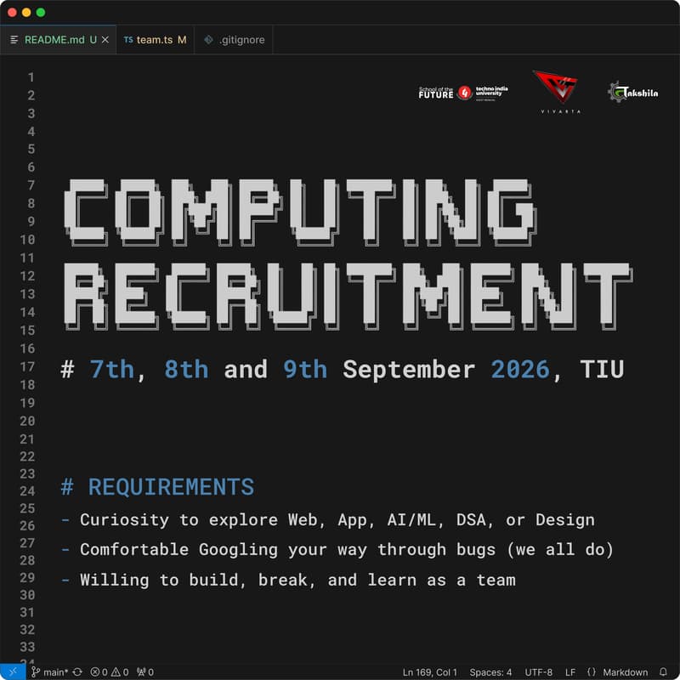Click the red Vivarta emblem logo
Viewport: 680px width, 680px height.
point(555,87)
